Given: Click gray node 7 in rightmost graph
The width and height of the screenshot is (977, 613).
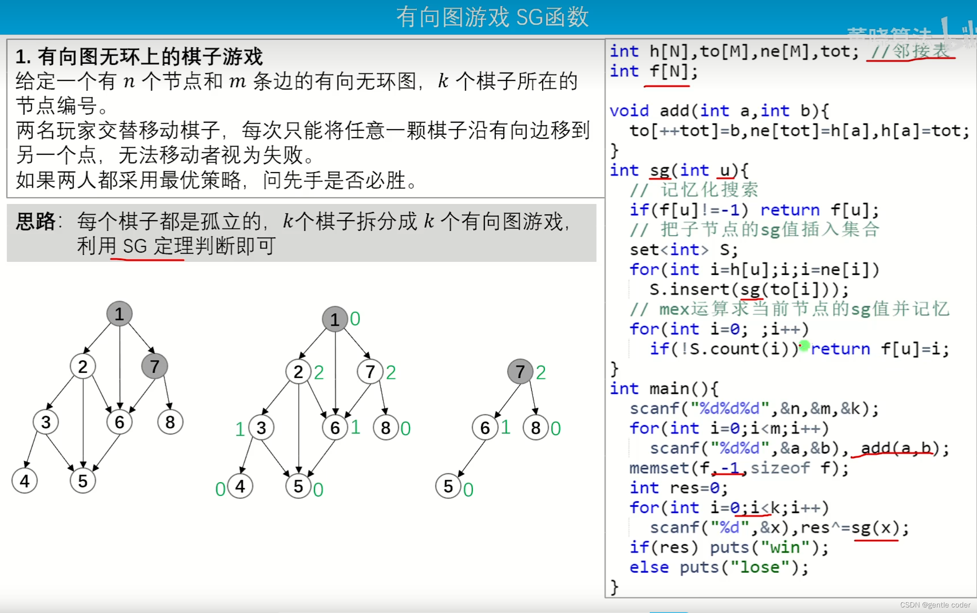Looking at the screenshot, I should point(520,372).
